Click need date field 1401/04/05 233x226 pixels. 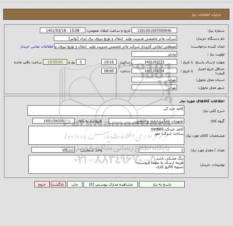[54, 121]
